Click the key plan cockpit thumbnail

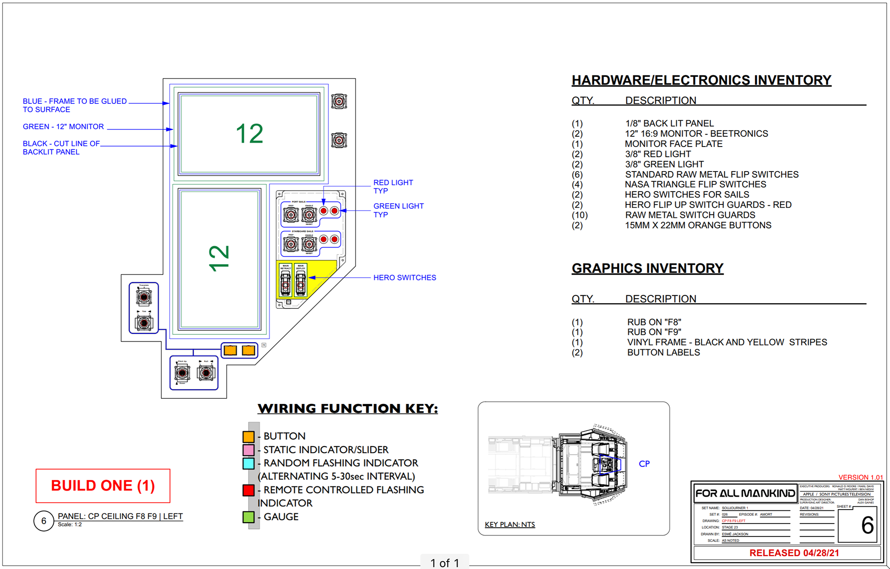coord(559,465)
